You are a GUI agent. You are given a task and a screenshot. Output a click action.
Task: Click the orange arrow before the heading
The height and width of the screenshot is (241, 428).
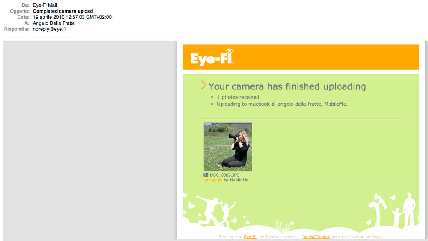(x=204, y=85)
